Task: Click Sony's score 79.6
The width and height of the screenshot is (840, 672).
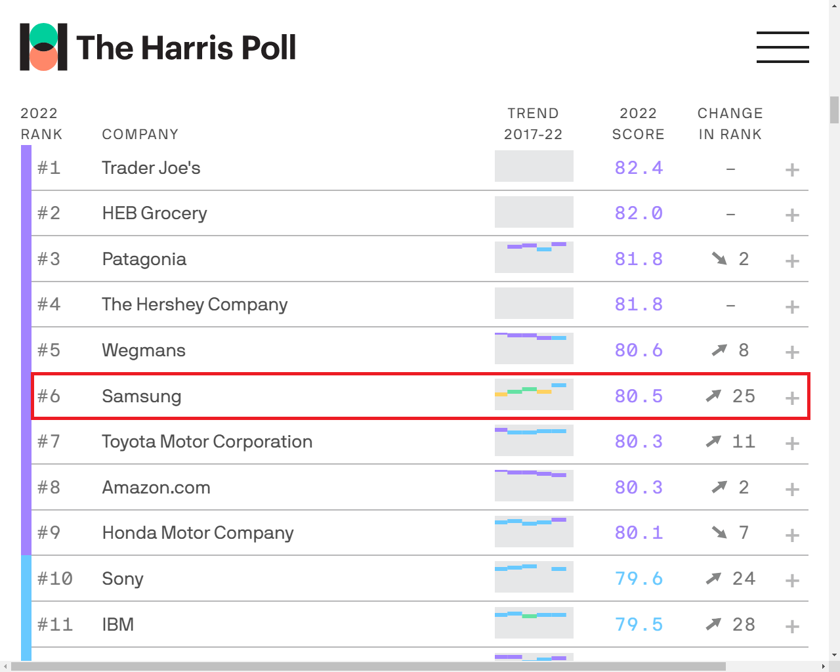Action: (x=639, y=579)
